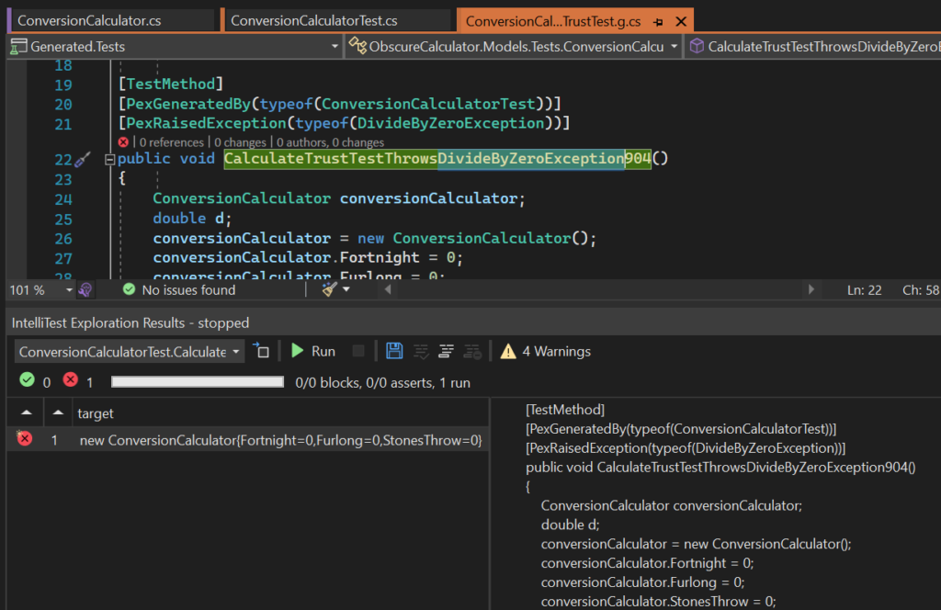Toggle the second sort arrow in results grid
The width and height of the screenshot is (941, 610).
coord(57,412)
